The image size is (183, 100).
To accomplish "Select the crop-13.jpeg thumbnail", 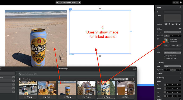I will coord(47,88).
